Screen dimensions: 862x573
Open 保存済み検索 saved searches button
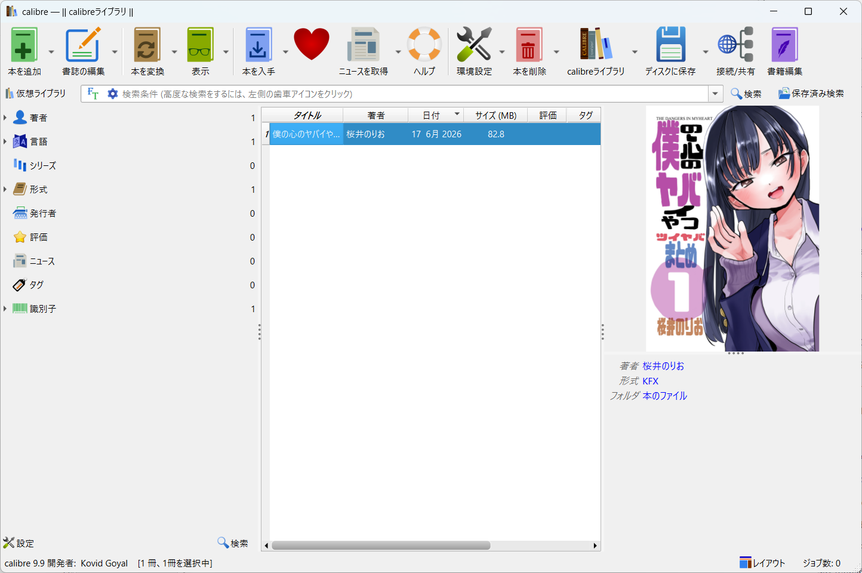pos(811,94)
